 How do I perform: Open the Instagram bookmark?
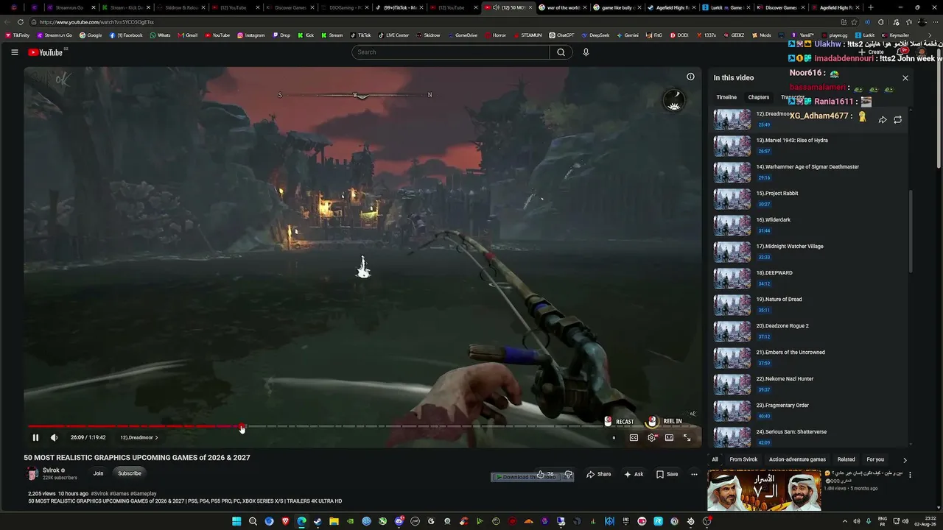pos(250,35)
